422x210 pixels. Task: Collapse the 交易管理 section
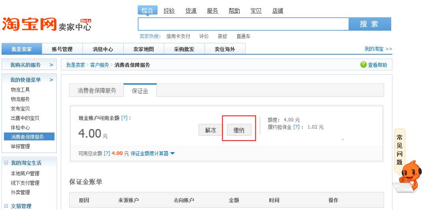tap(6, 206)
